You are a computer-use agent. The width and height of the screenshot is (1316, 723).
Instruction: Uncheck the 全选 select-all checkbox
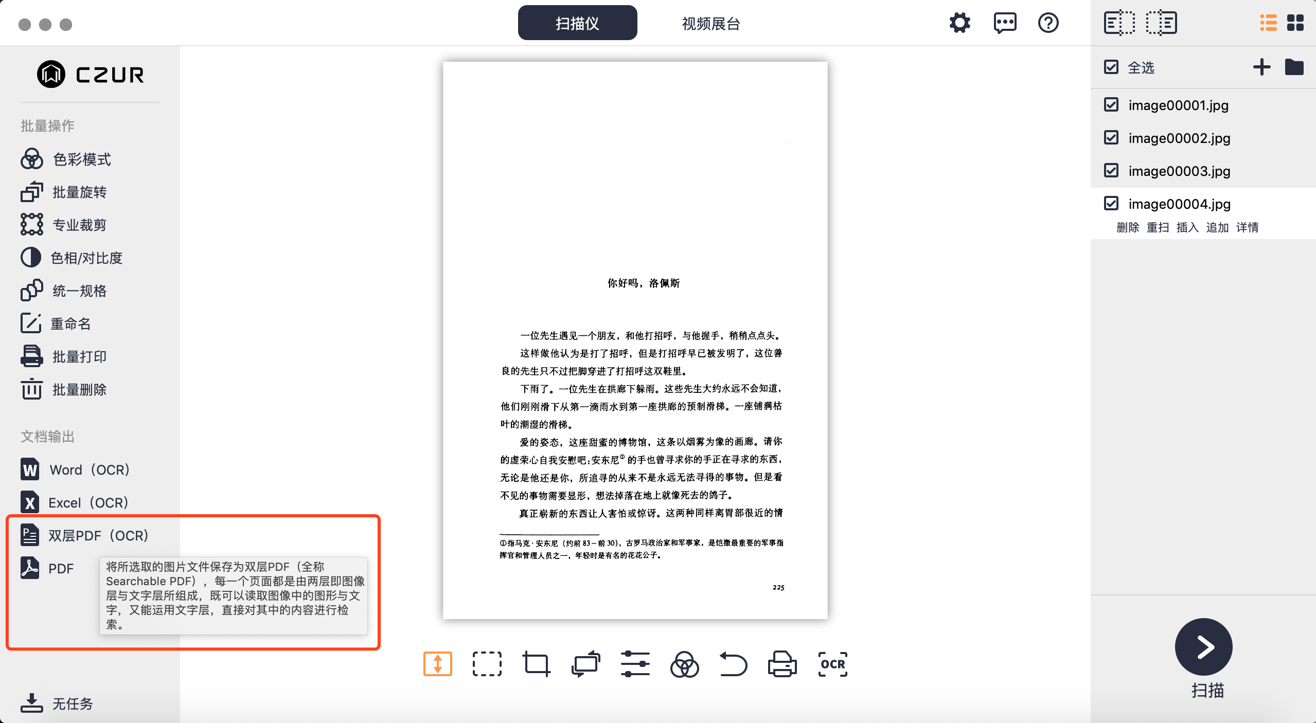[1111, 66]
